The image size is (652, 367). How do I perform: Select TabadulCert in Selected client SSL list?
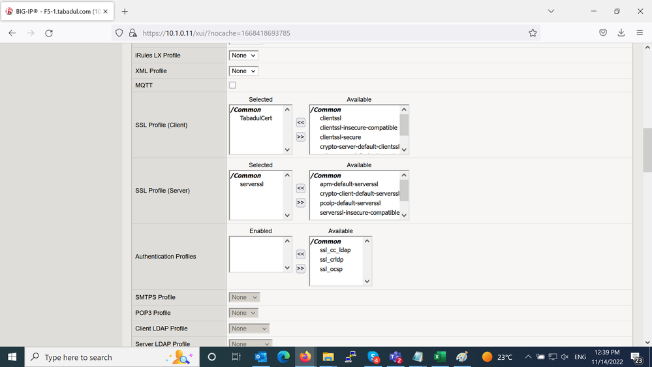pos(256,118)
